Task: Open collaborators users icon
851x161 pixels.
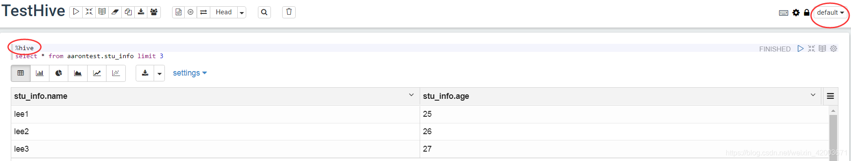Action: 154,12
